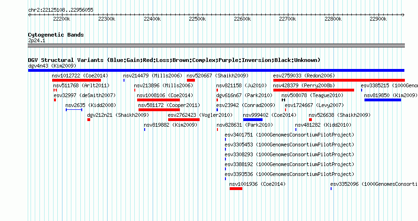418x221 pixels.
Task: Open esv3401751 1000Genomes pilot label
Action: [289, 135]
